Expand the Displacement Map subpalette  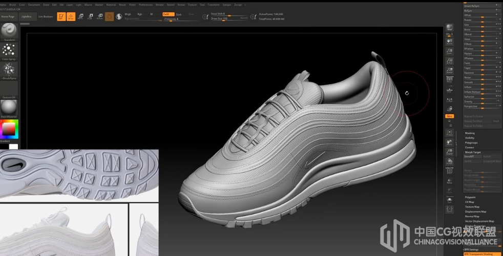pos(475,211)
